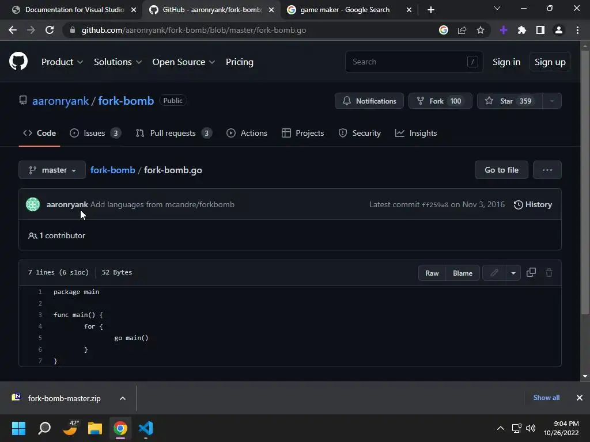Expand the Product menu

62,62
